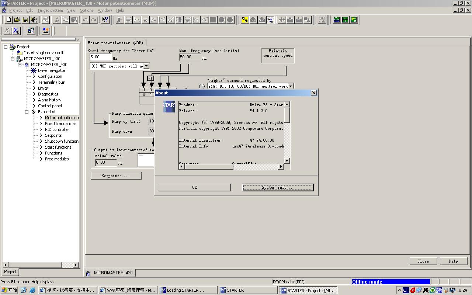Image resolution: width=472 pixels, height=295 pixels.
Task: Open the Edit menu
Action: [x=29, y=10]
